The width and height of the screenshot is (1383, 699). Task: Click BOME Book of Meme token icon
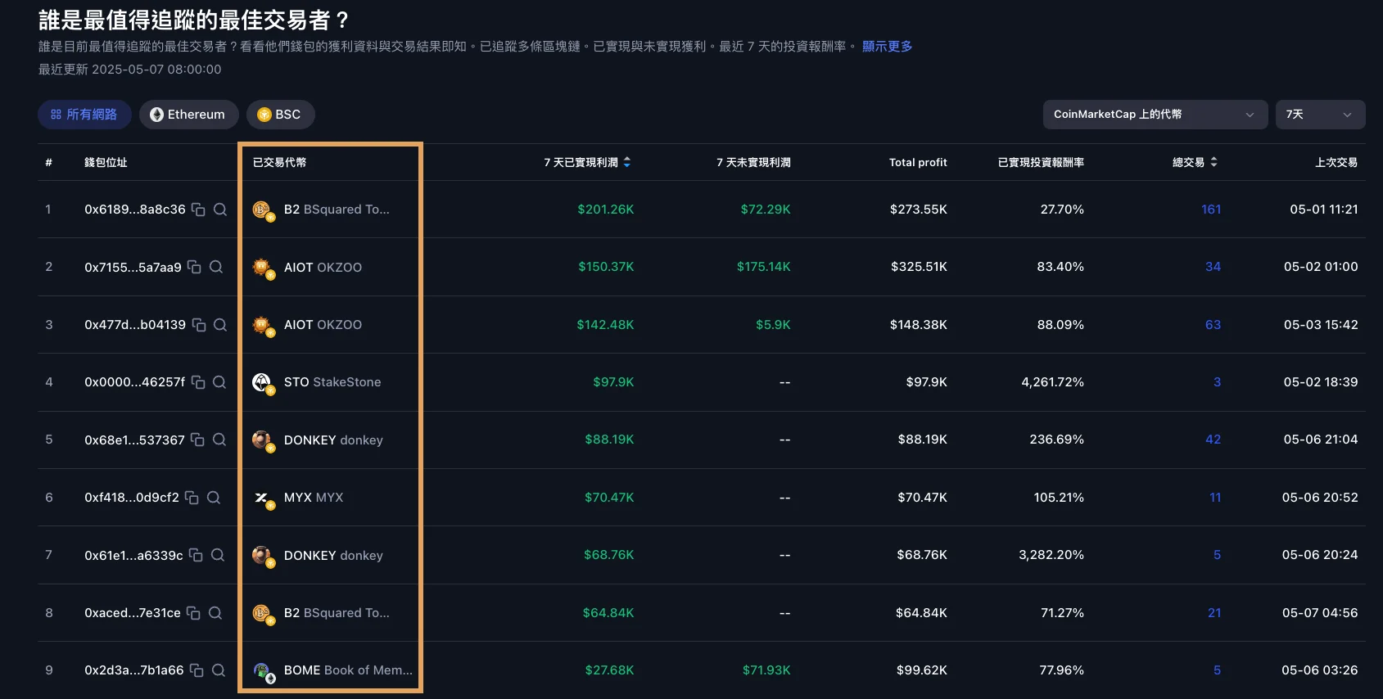(x=263, y=672)
